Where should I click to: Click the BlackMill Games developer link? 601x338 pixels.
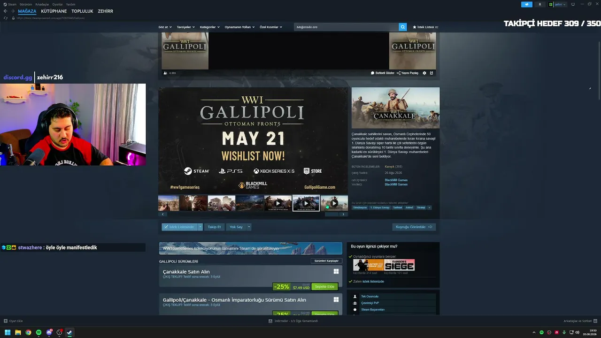[396, 180]
